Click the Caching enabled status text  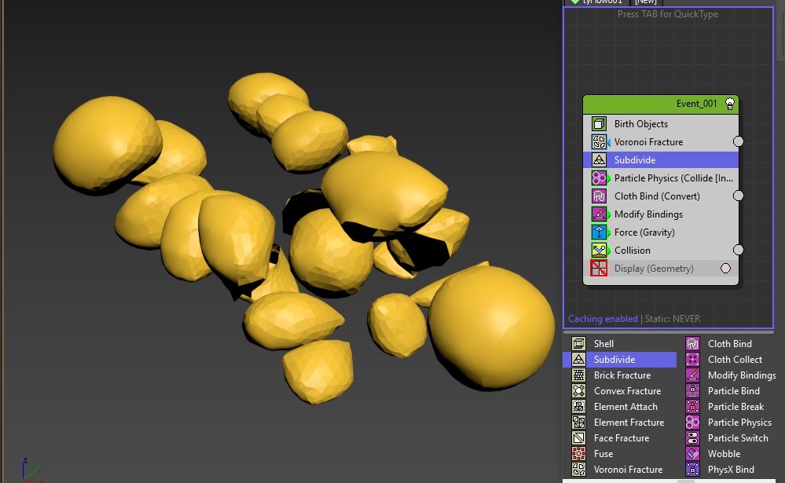click(603, 319)
